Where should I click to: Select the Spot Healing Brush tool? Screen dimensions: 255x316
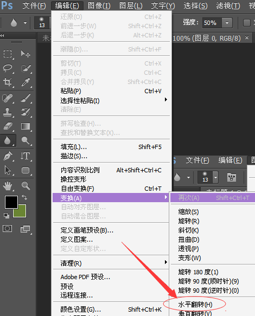click(8, 98)
